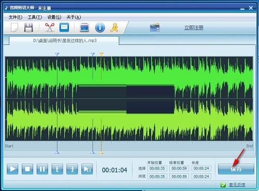259x191 pixels.
Task: Set selection start with { button
Action: 57,169
